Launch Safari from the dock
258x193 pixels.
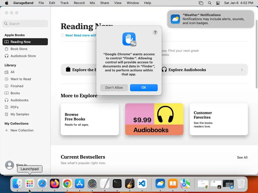tap(42, 183)
